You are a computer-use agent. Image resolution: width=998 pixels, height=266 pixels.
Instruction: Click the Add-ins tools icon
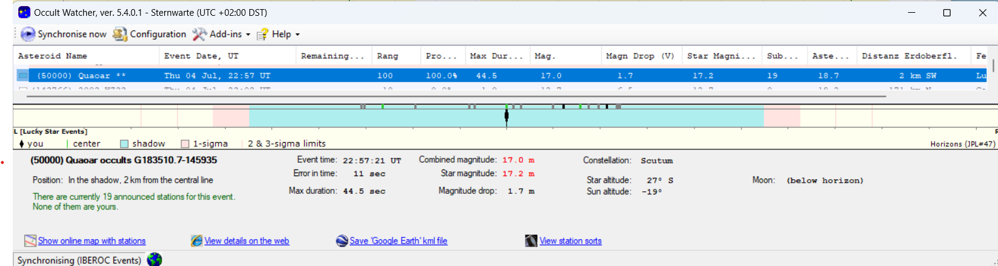[x=199, y=34]
